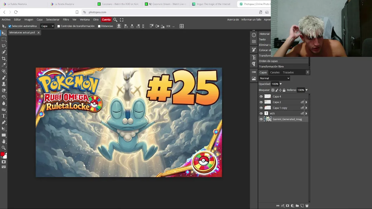Toggle lock transparent pixels checker icon
Screen dimensions: 372x209
[273, 90]
